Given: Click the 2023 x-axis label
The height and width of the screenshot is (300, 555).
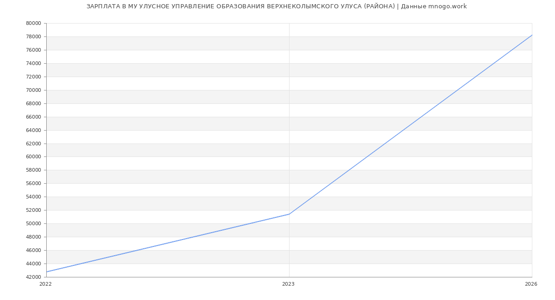Looking at the screenshot, I should pos(288,284).
